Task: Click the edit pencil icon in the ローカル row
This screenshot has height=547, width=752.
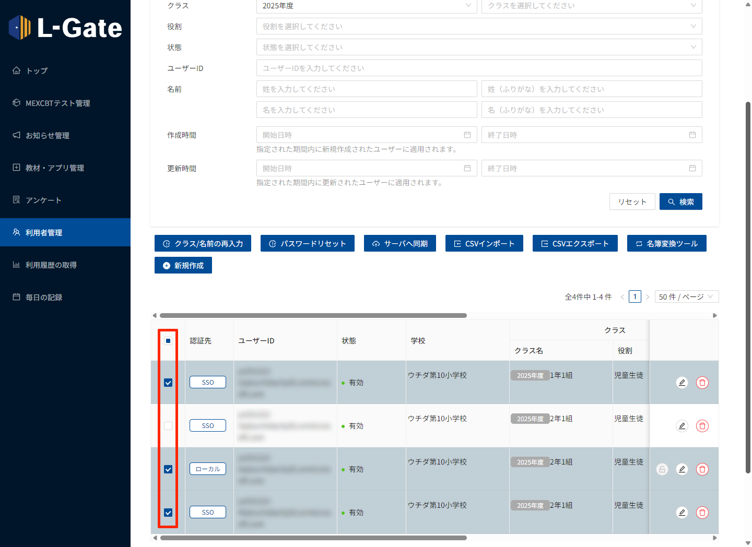Action: coord(681,469)
